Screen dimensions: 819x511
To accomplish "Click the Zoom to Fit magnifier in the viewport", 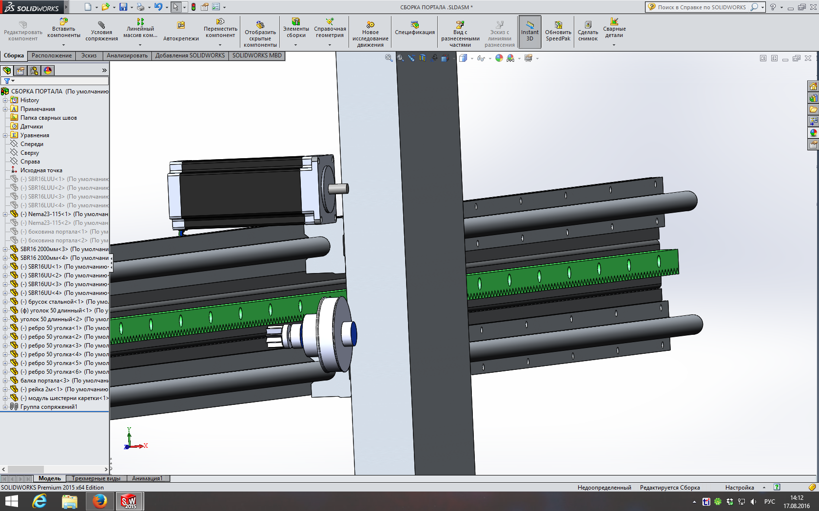I will point(389,58).
